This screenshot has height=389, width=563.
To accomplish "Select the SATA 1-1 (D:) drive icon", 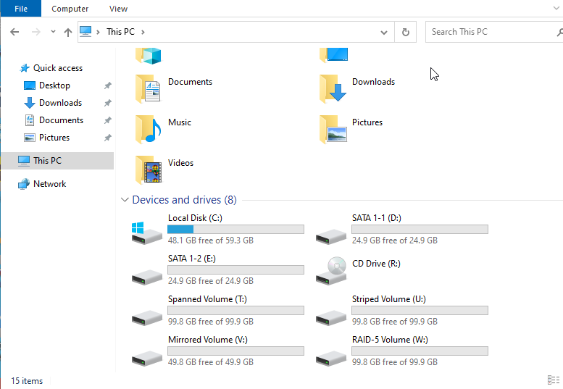I will click(330, 236).
